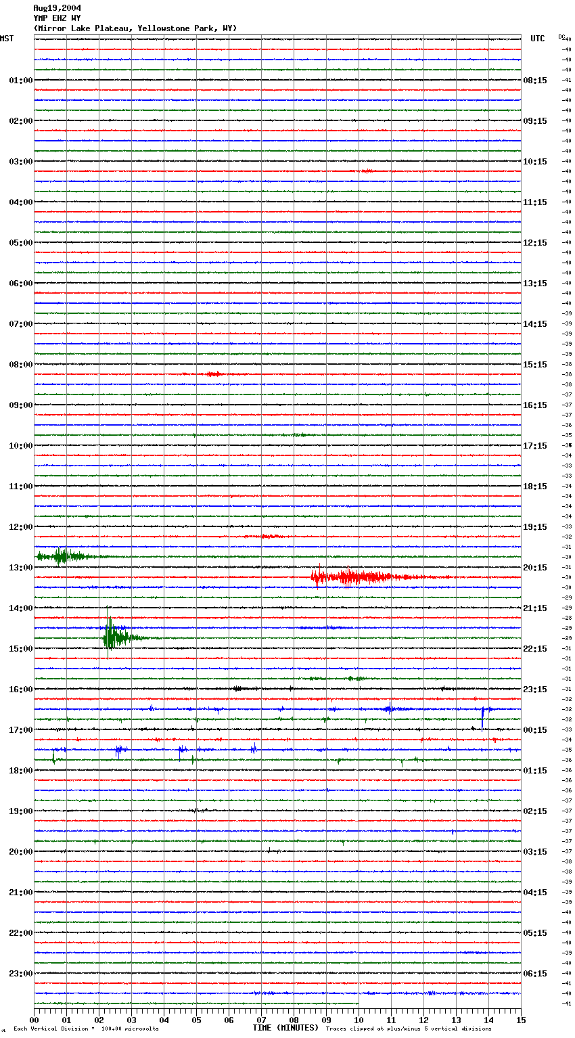Click minute 05 on the bottom axis
The image size is (575, 1038).
[x=196, y=1019]
